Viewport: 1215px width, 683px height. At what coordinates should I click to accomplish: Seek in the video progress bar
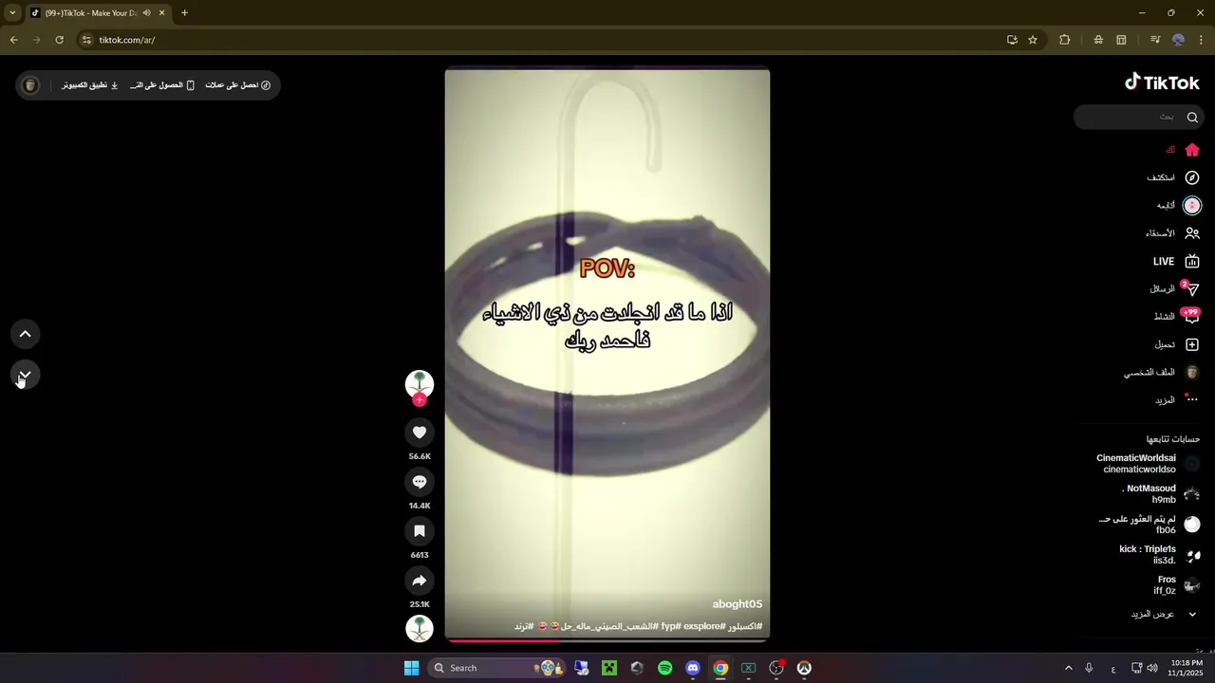click(x=607, y=640)
